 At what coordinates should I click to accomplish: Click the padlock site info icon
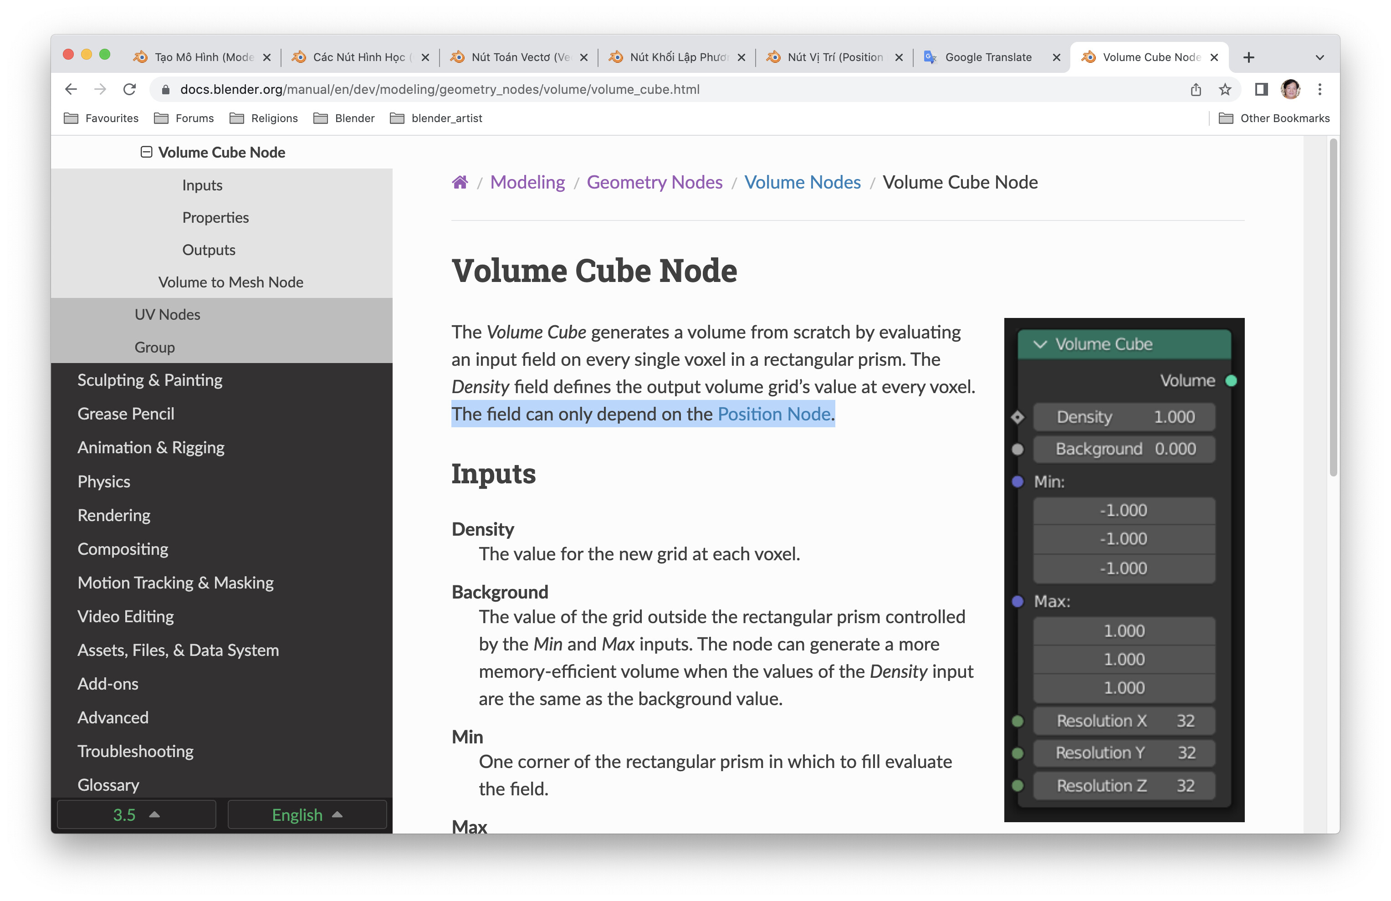(x=165, y=89)
